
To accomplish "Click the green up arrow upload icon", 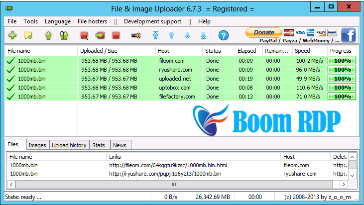I will click(48, 35).
